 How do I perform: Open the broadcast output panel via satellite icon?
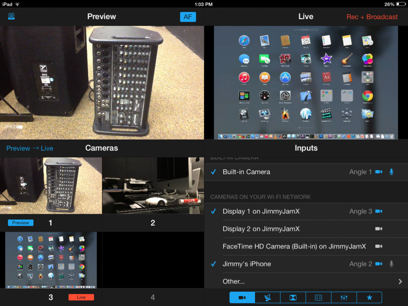pos(267,297)
